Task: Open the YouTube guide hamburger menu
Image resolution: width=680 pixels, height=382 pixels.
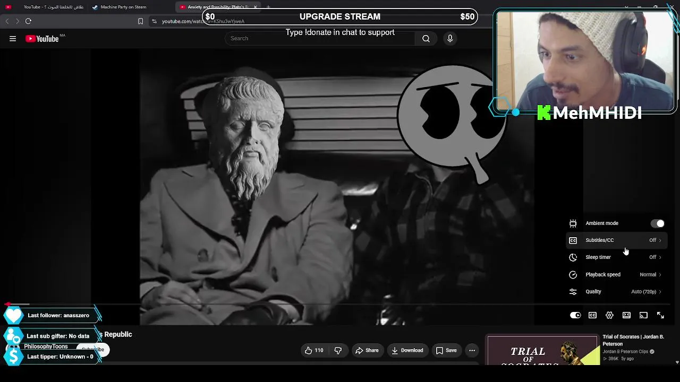Action: coord(13,38)
